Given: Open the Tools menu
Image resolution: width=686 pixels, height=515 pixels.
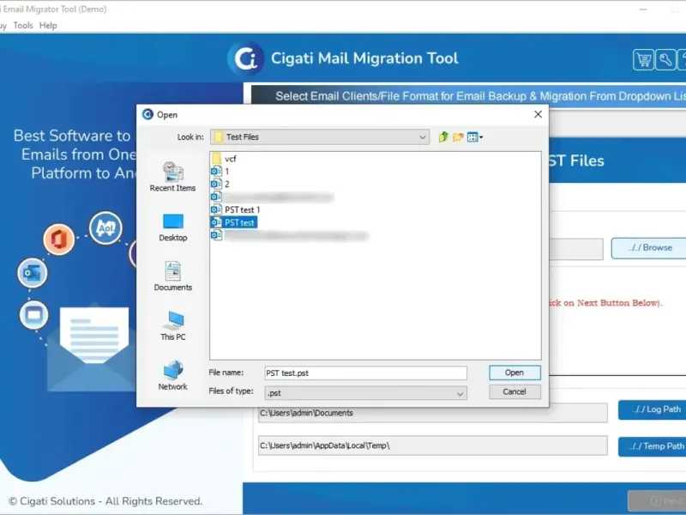Looking at the screenshot, I should click(23, 26).
